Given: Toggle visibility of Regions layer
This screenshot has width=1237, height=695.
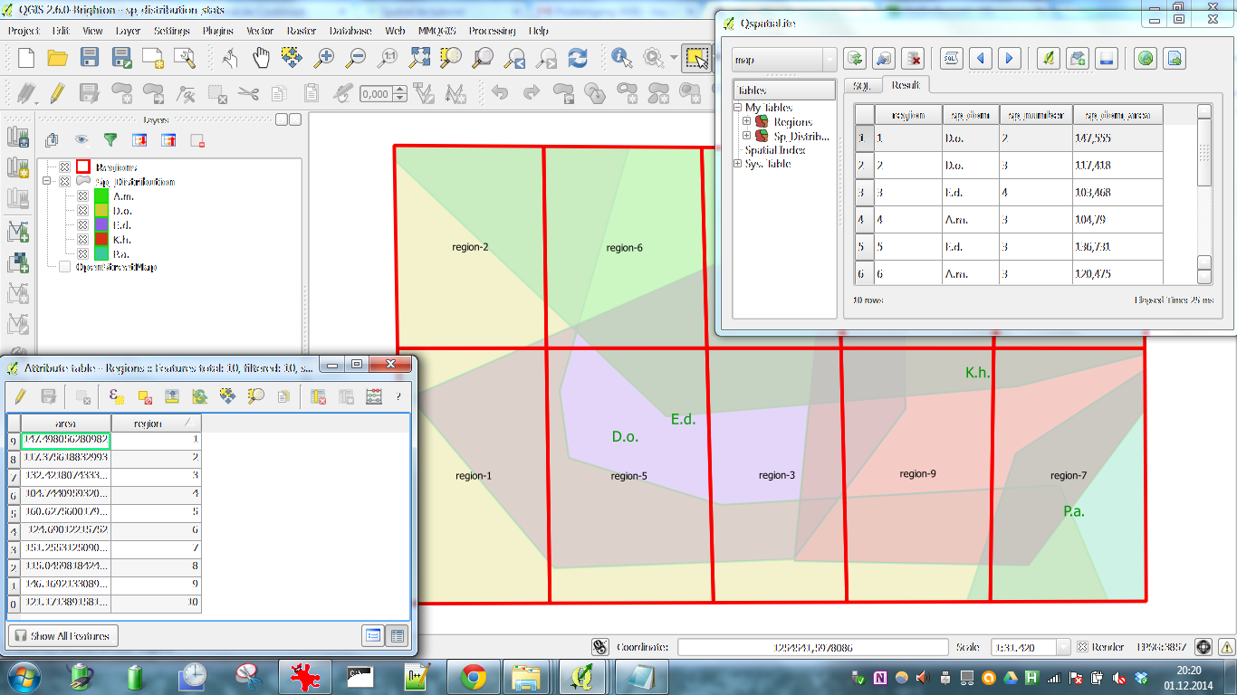Looking at the screenshot, I should tap(65, 167).
